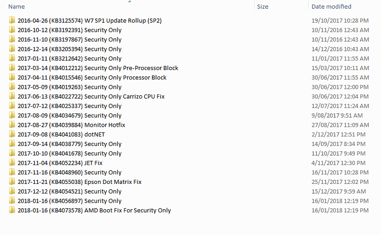The width and height of the screenshot is (381, 235).
Task: Select the 2017-04-11 (KB4015546) Processor Block folder
Action: (91, 77)
